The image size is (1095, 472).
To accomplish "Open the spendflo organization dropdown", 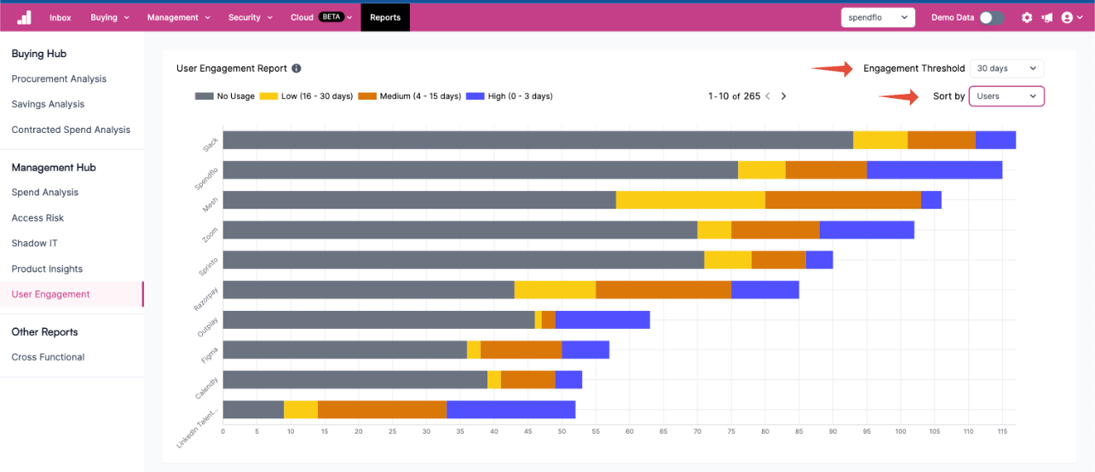I will pyautogui.click(x=878, y=17).
